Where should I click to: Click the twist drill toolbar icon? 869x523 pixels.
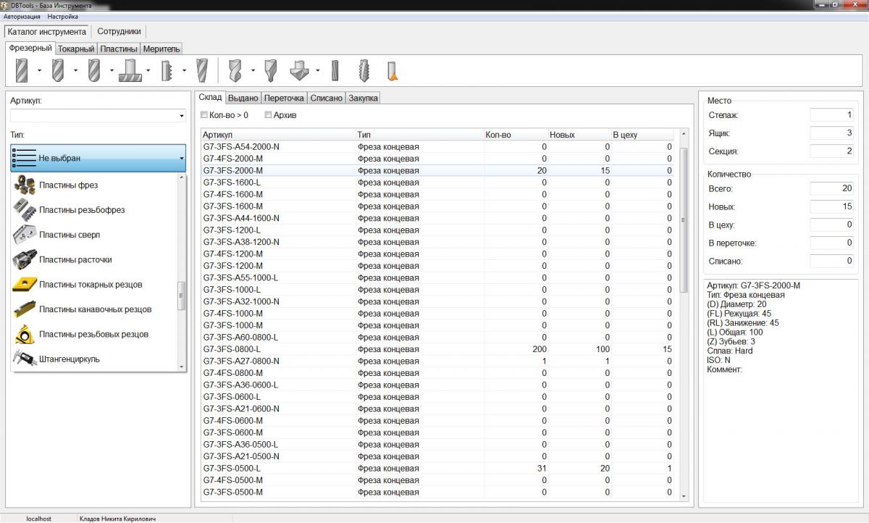pos(234,70)
